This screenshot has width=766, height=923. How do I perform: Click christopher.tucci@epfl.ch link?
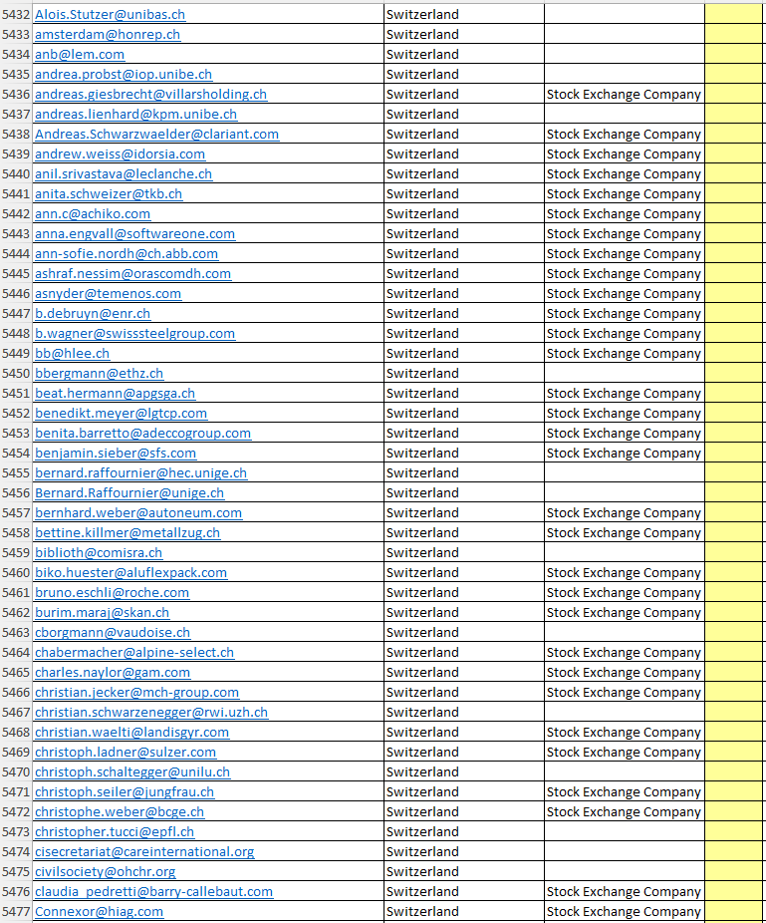coord(115,833)
